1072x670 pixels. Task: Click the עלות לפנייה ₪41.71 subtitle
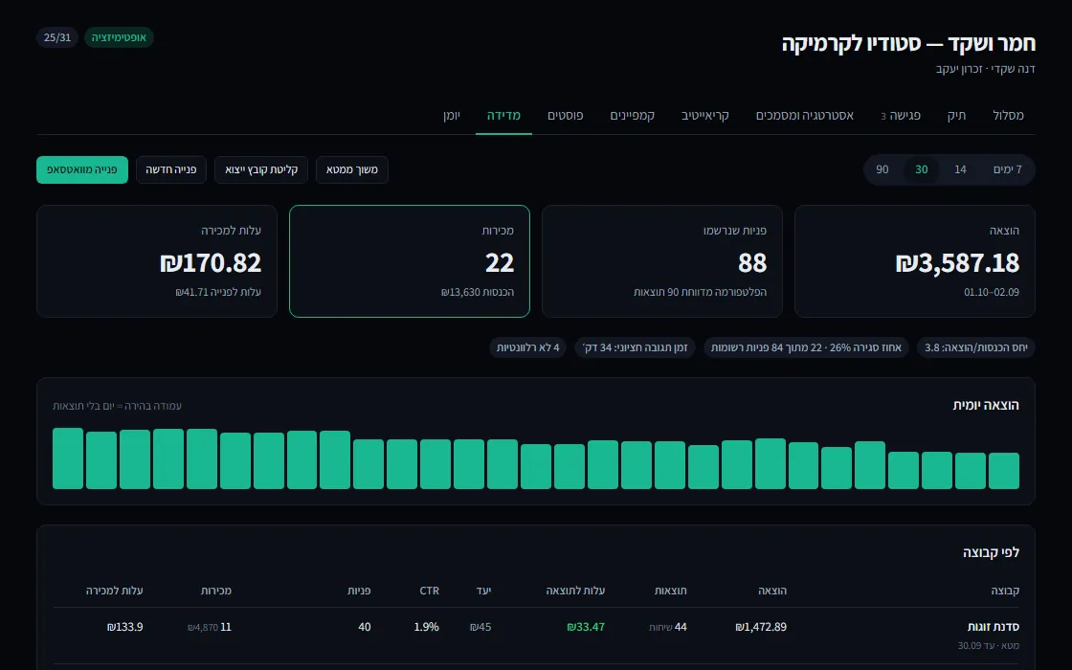(218, 292)
